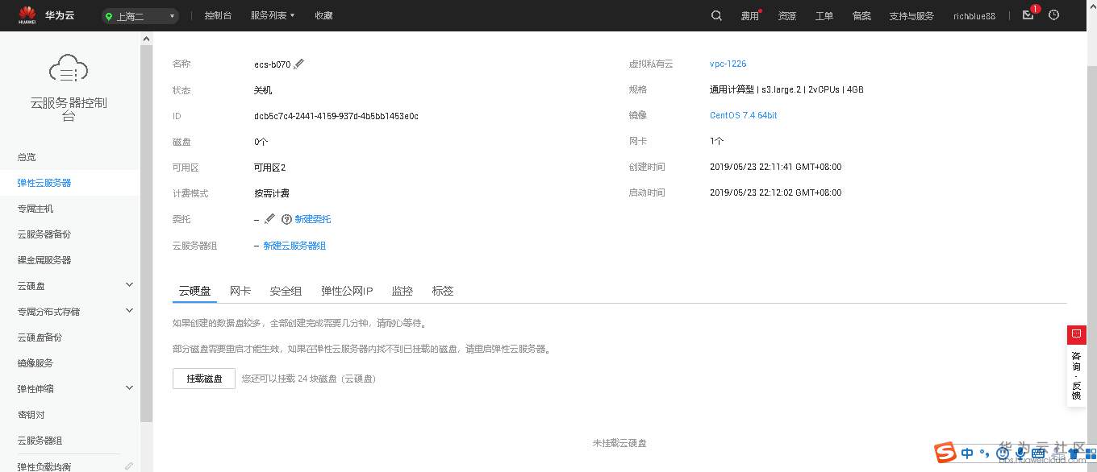This screenshot has height=472, width=1097.
Task: Open the richblue88 account menu
Action: coord(974,16)
